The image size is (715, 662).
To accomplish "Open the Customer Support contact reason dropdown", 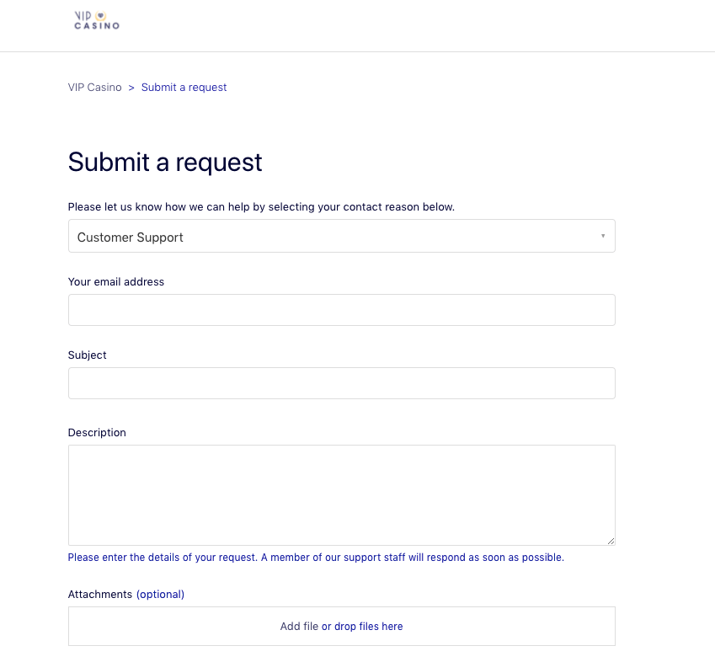I will (342, 236).
